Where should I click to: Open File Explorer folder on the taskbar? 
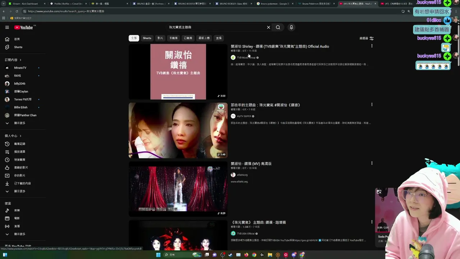coord(270,255)
